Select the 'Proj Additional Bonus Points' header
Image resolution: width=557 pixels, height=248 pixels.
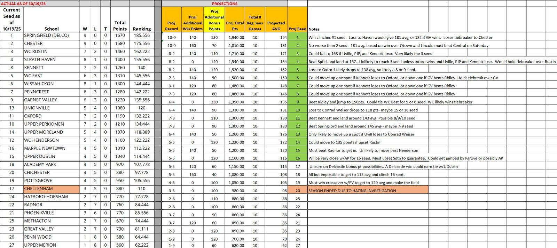click(x=214, y=20)
